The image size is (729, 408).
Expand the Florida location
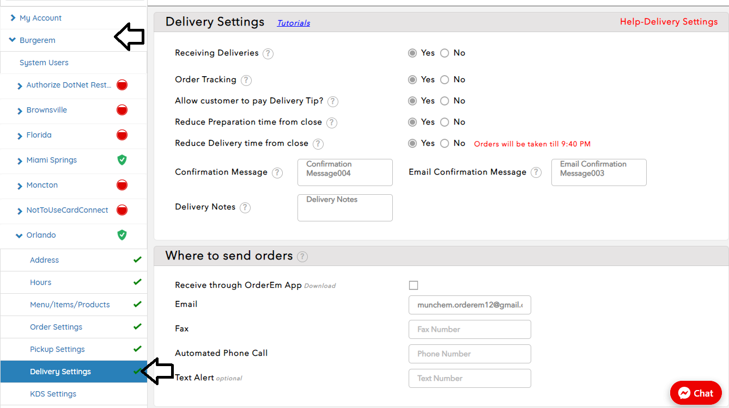click(x=20, y=135)
